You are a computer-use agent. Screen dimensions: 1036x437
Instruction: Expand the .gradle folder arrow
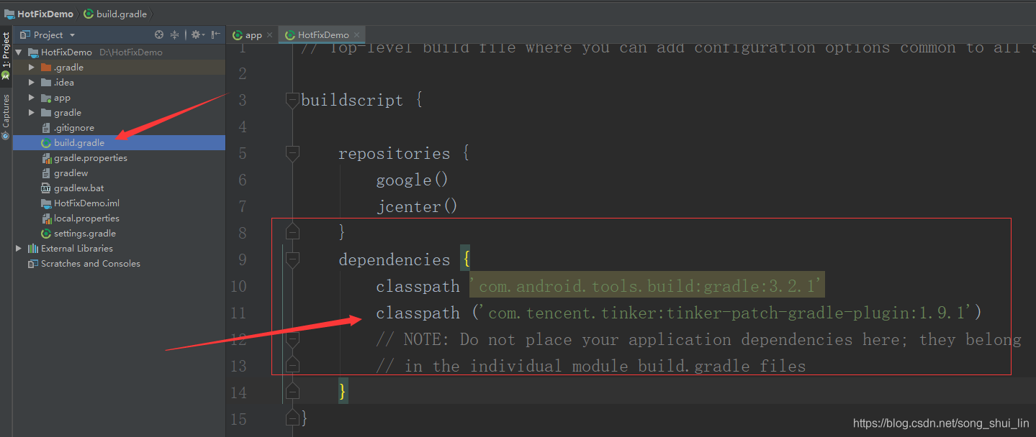click(x=32, y=68)
